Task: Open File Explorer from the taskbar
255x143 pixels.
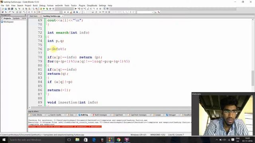Action: (x=77, y=139)
